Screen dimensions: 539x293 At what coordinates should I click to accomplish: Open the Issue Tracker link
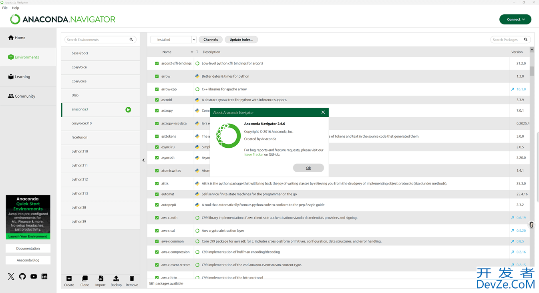[254, 155]
